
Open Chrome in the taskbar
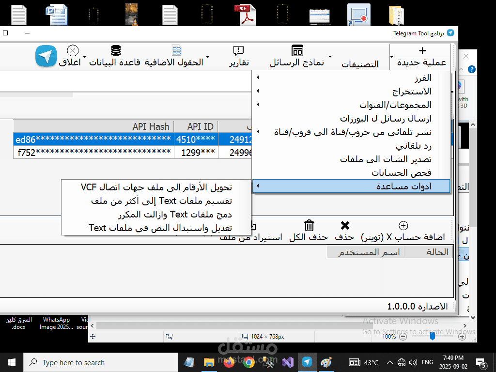(249, 362)
